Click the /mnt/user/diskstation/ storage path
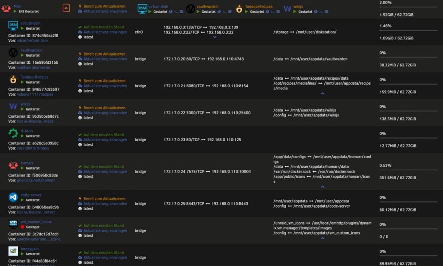This screenshot has width=443, height=266. [x=316, y=32]
